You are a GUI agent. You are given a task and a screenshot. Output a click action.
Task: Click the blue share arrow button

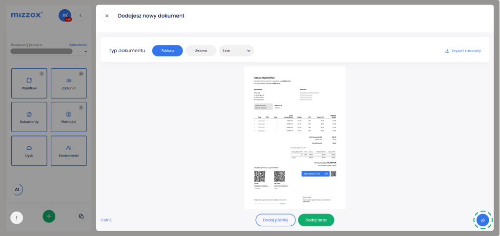click(x=482, y=220)
